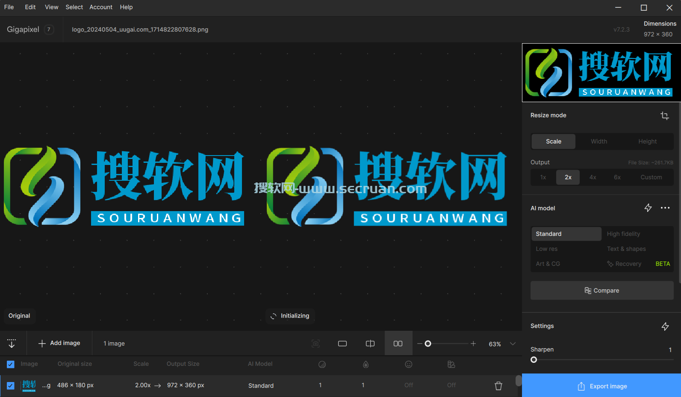The height and width of the screenshot is (397, 681).
Task: Click the zoom out minus icon
Action: click(420, 344)
